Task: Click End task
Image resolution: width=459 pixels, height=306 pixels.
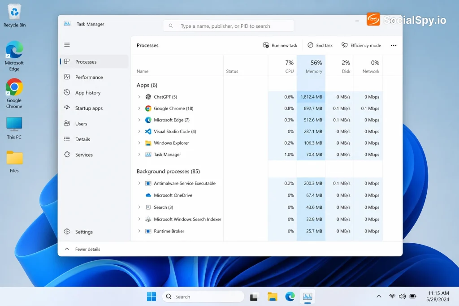Action: tap(320, 45)
